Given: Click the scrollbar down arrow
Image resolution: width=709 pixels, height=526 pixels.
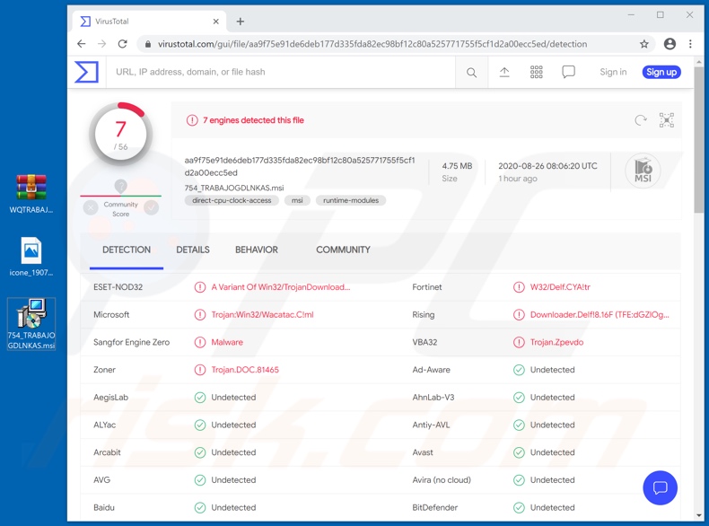Looking at the screenshot, I should (x=699, y=515).
